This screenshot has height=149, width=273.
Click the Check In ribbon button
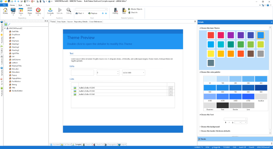133,12
